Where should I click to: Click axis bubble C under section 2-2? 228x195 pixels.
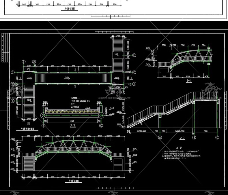click(217, 137)
